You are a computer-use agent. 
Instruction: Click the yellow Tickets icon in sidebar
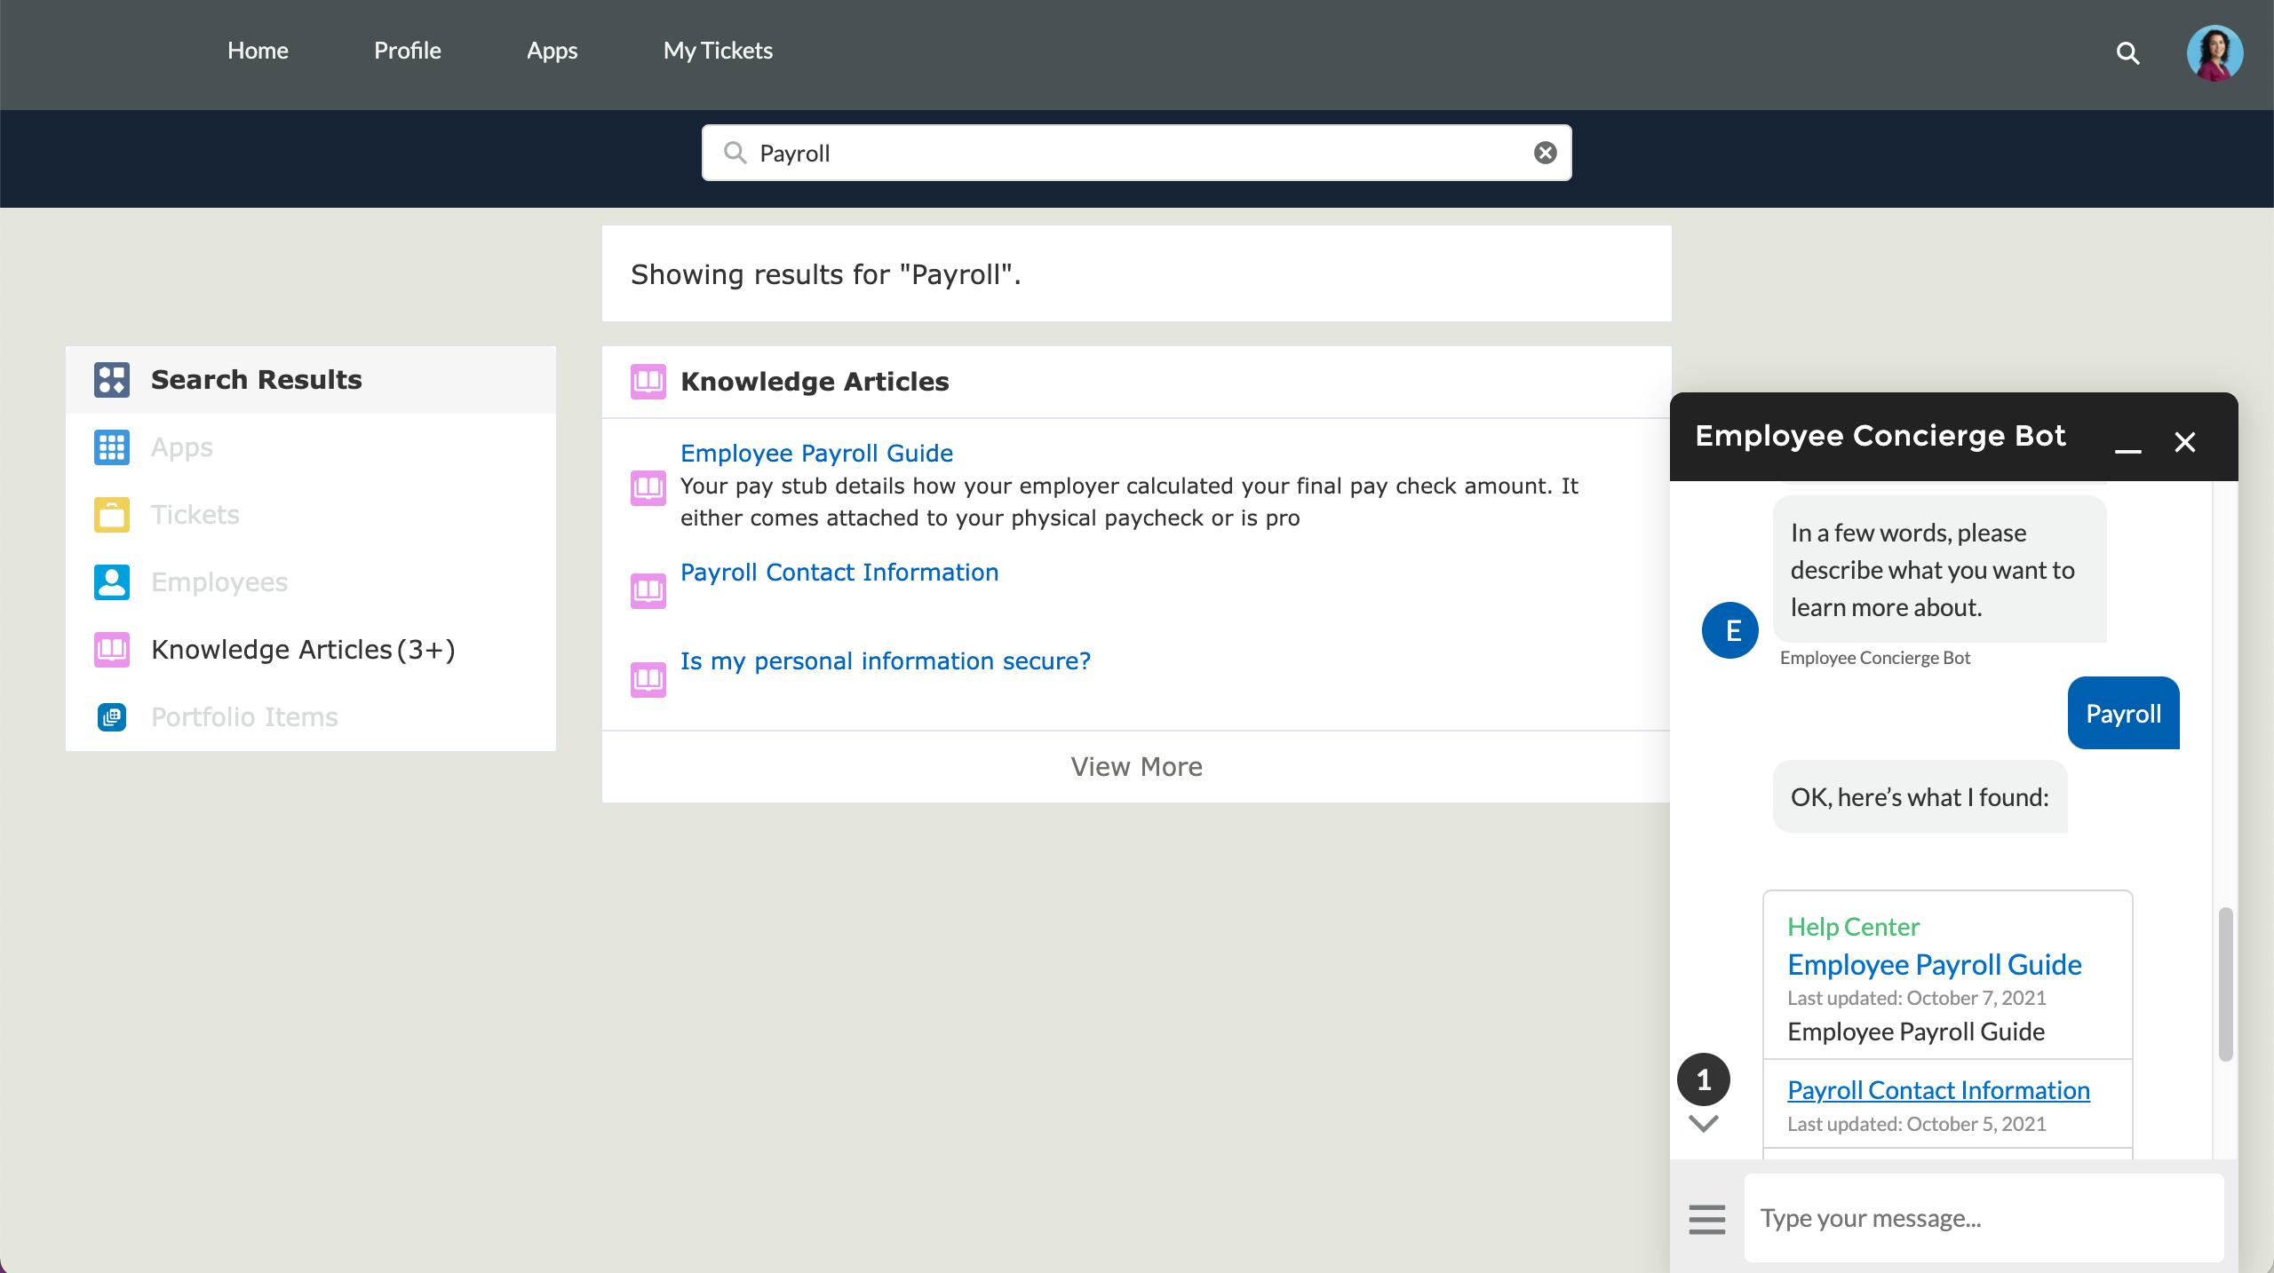[112, 515]
